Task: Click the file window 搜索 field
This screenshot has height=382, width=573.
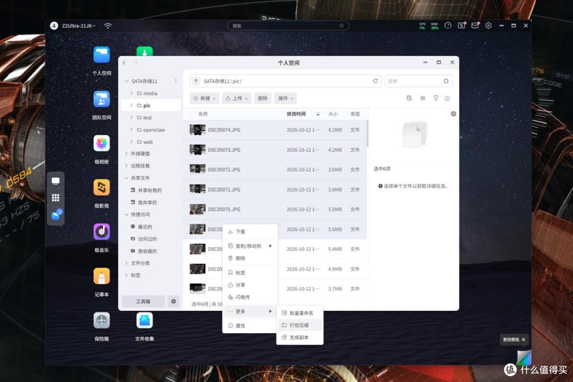Action: coord(419,81)
